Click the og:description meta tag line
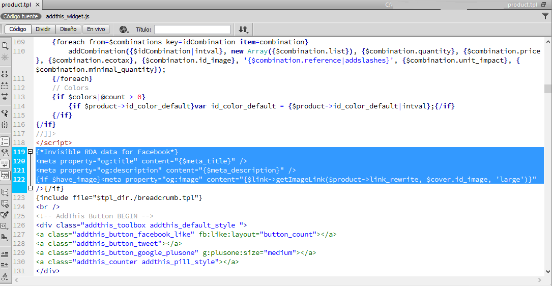Image resolution: width=552 pixels, height=286 pixels. (166, 170)
